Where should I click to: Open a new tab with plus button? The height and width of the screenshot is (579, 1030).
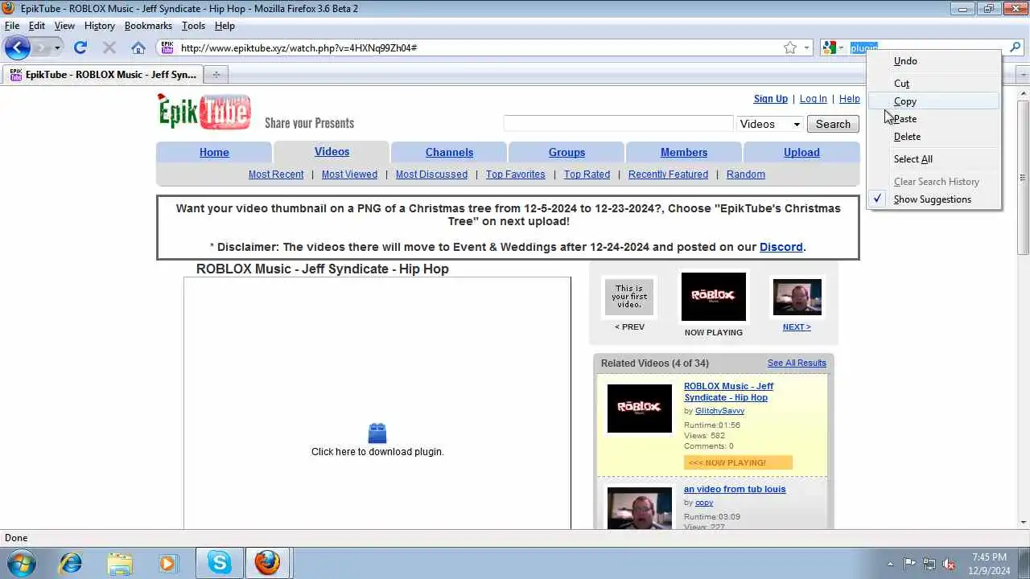click(x=216, y=75)
